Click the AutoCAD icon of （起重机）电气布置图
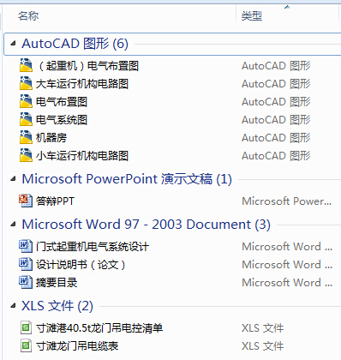The width and height of the screenshot is (341, 360). (x=26, y=65)
